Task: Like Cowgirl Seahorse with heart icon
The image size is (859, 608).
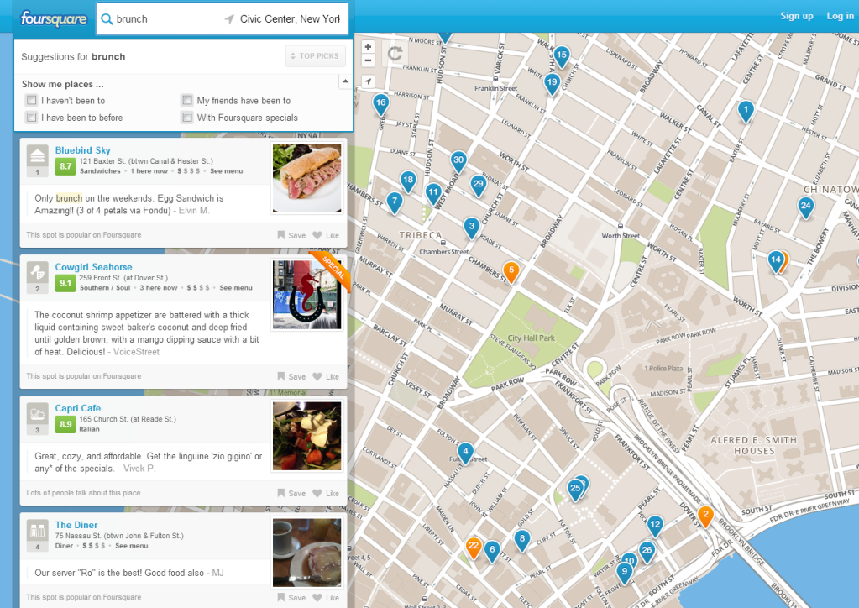Action: (x=326, y=377)
